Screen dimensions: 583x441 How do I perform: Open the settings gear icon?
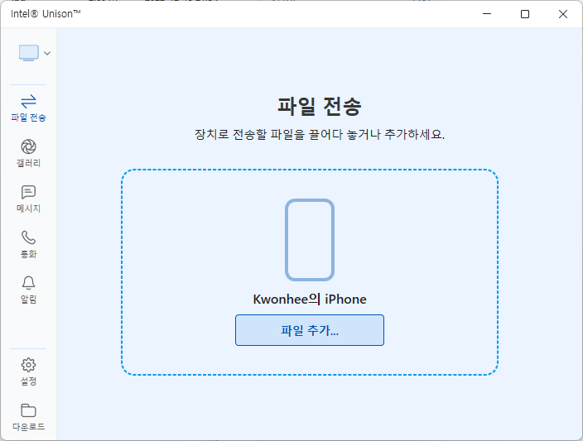tap(28, 365)
